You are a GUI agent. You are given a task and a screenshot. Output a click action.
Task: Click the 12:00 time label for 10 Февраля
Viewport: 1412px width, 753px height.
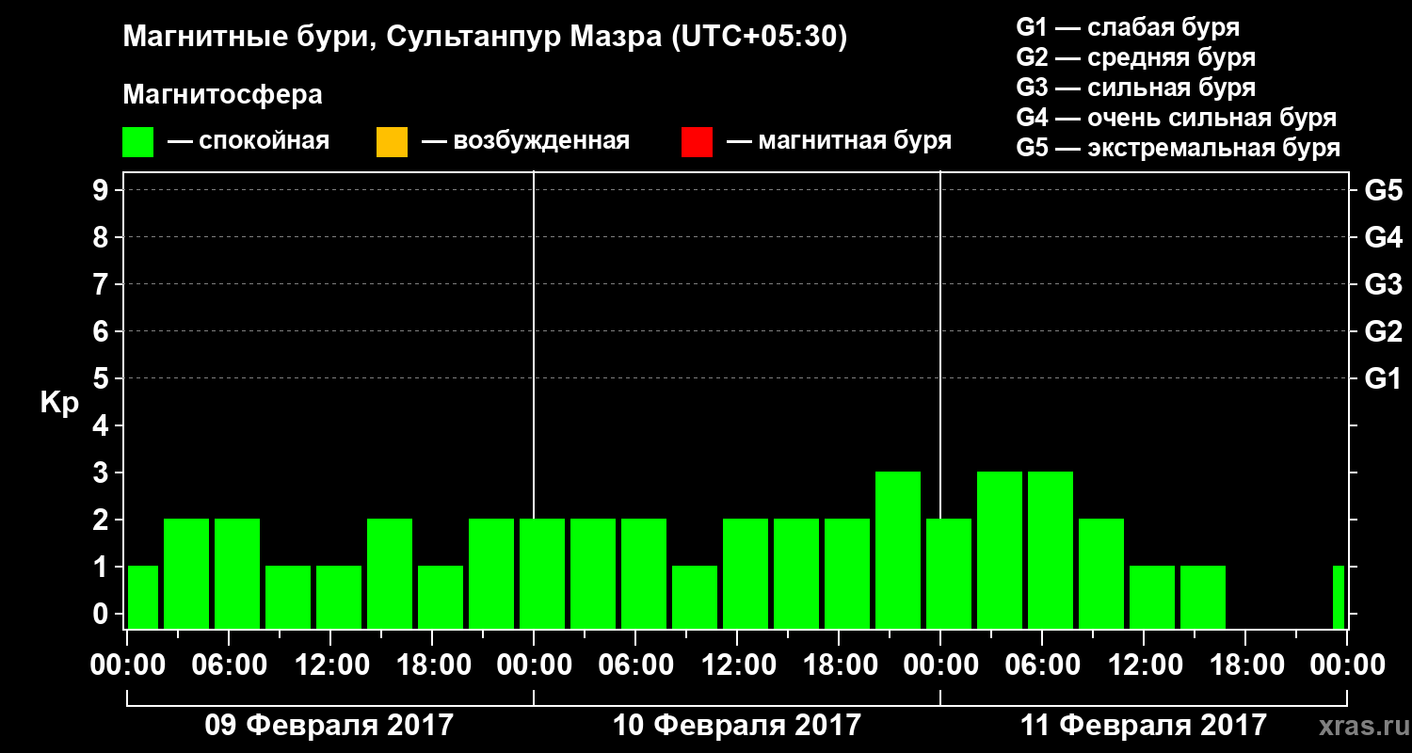(737, 665)
